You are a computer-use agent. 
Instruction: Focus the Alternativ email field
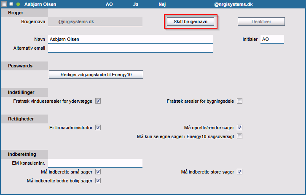pos(130,48)
